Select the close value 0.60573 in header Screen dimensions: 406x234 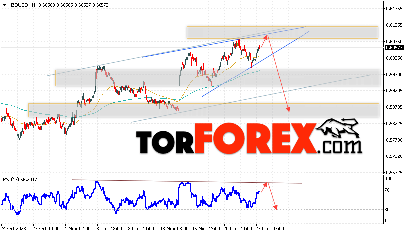point(101,5)
